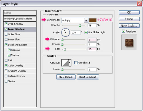This screenshot has height=111, width=143.
Task: Click the Size value input field
Action: 92,49
